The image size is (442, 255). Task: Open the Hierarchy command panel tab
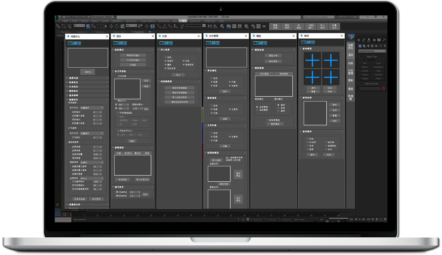369,40
